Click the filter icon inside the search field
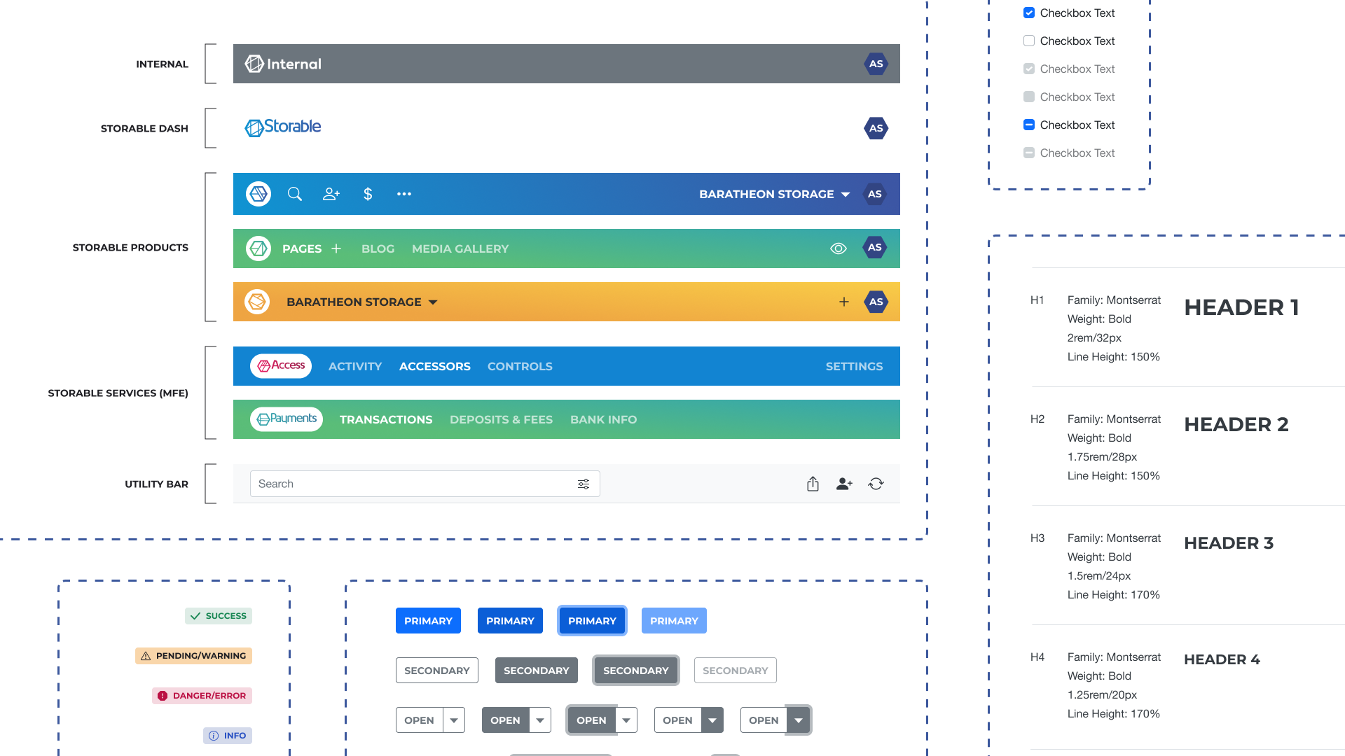The width and height of the screenshot is (1345, 756). [584, 483]
